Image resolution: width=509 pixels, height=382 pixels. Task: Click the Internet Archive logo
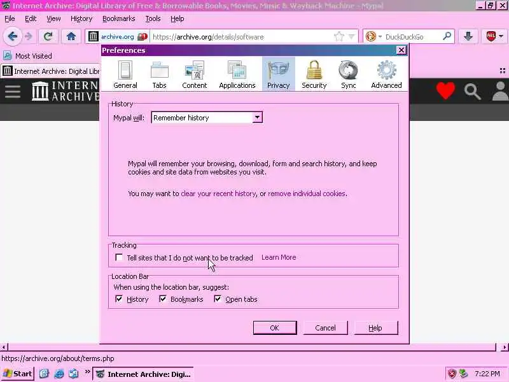pyautogui.click(x=65, y=91)
